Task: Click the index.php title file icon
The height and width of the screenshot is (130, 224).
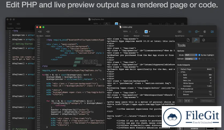Action: click(120, 27)
